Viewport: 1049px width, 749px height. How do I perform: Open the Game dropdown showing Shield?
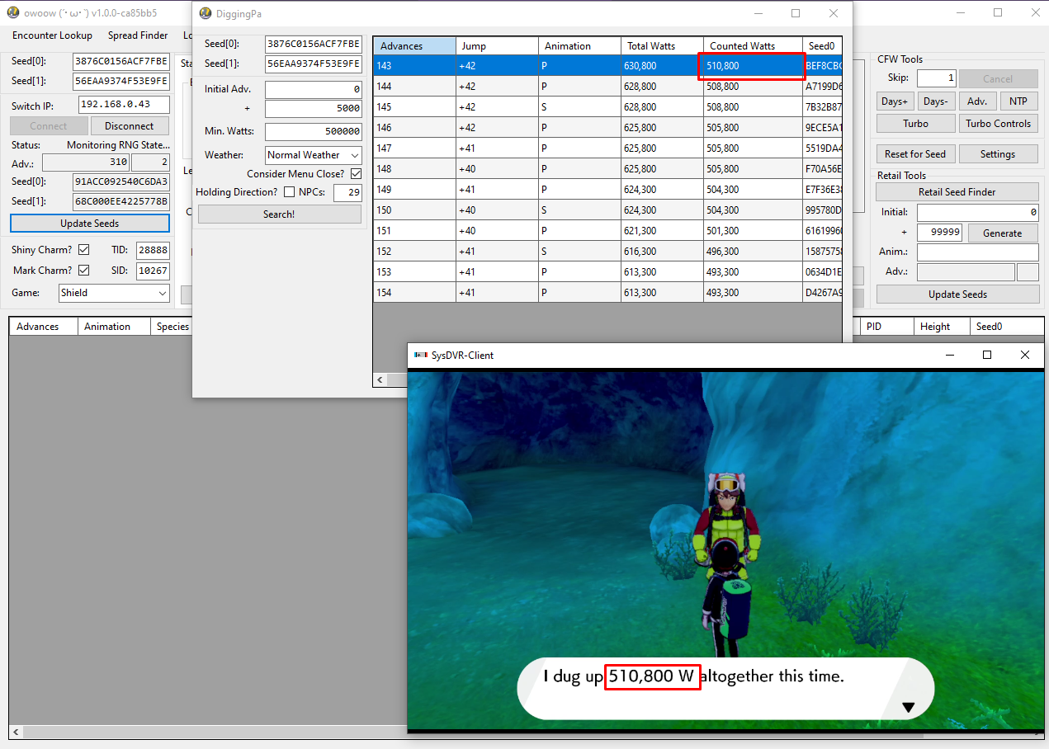click(114, 293)
